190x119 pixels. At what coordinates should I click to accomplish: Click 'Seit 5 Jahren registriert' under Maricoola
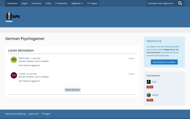[x=29, y=65]
